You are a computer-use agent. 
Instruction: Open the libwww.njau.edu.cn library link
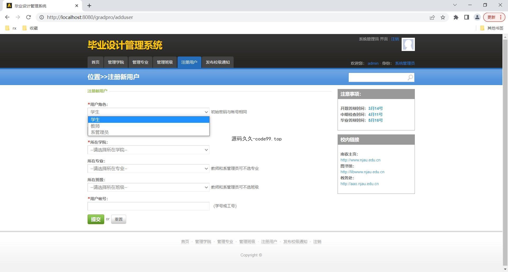click(x=362, y=172)
